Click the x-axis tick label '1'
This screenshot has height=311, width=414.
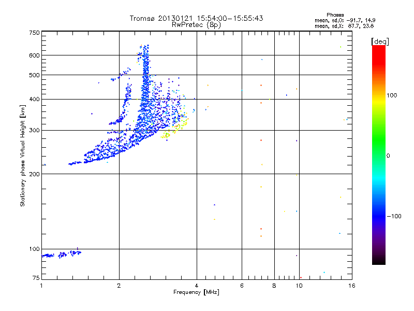click(41, 286)
